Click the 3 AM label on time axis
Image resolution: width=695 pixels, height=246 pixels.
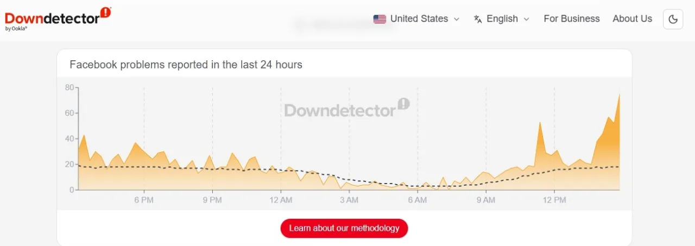[x=349, y=200]
